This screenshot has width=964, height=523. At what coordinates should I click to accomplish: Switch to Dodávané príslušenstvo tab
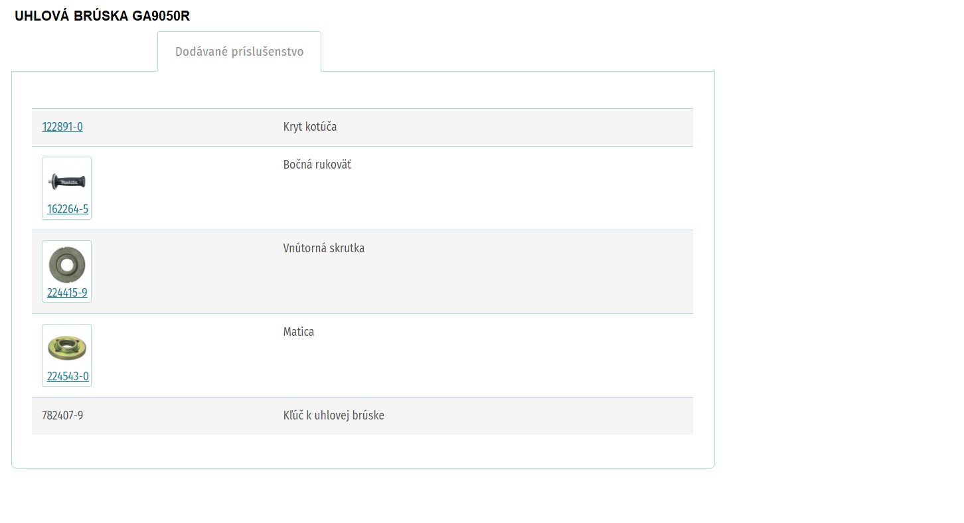pyautogui.click(x=239, y=52)
